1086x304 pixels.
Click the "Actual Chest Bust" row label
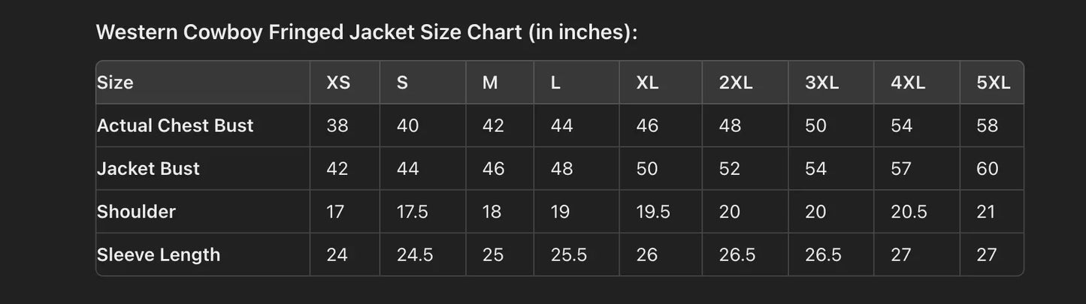pyautogui.click(x=175, y=125)
